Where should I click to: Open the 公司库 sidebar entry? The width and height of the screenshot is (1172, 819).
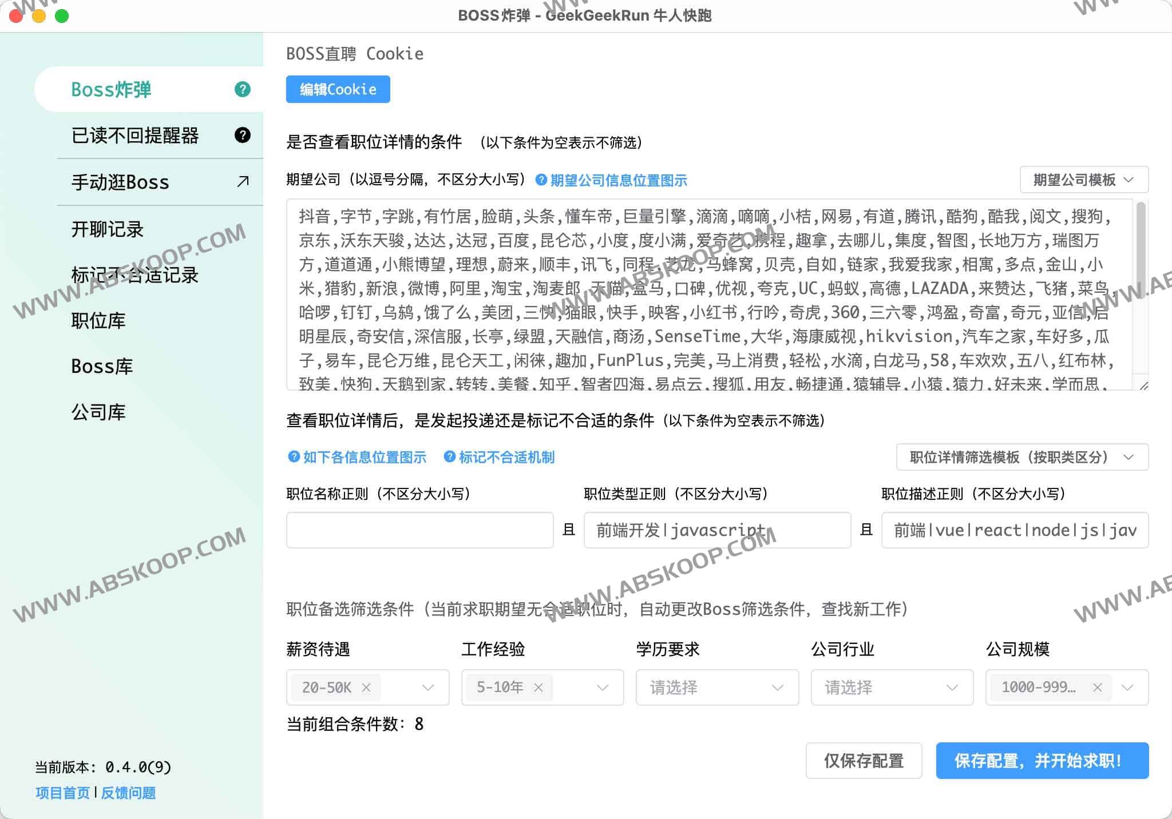pos(98,412)
